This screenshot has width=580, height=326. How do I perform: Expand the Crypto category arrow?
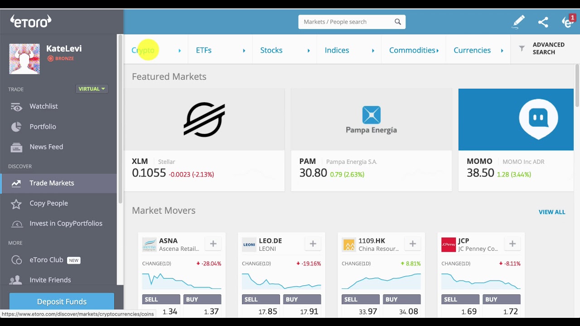pos(179,50)
